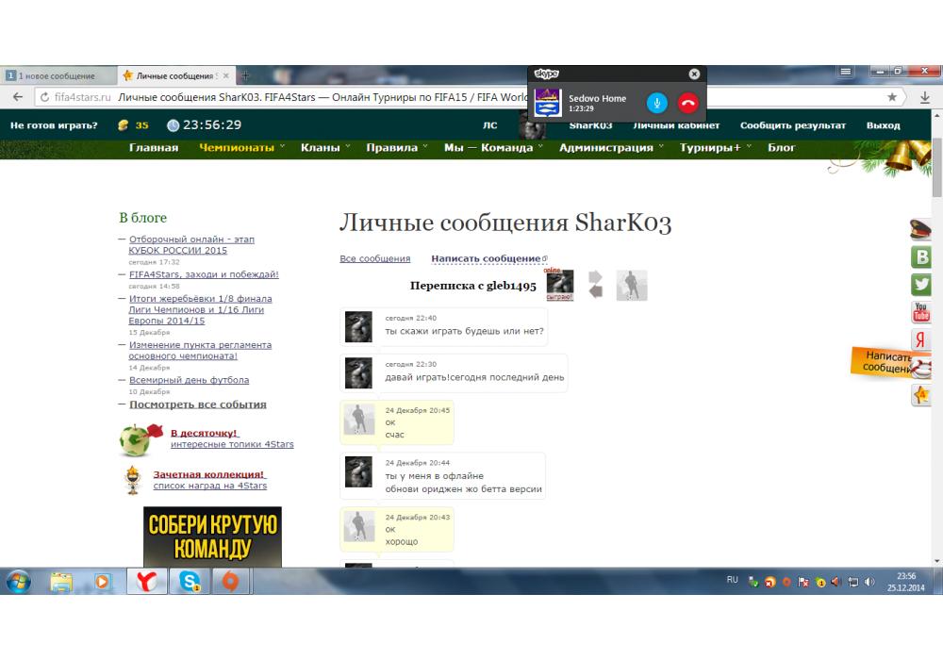This screenshot has height=660, width=943.
Task: Click the Yandex sidebar icon
Action: 921,340
